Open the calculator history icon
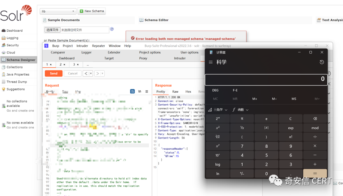The width and height of the screenshot is (343, 196). tap(322, 62)
